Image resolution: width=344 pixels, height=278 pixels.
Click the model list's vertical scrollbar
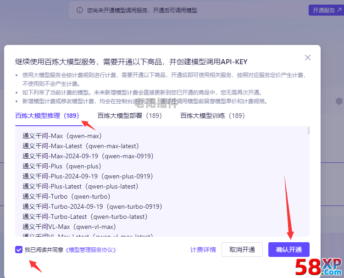[308, 131]
